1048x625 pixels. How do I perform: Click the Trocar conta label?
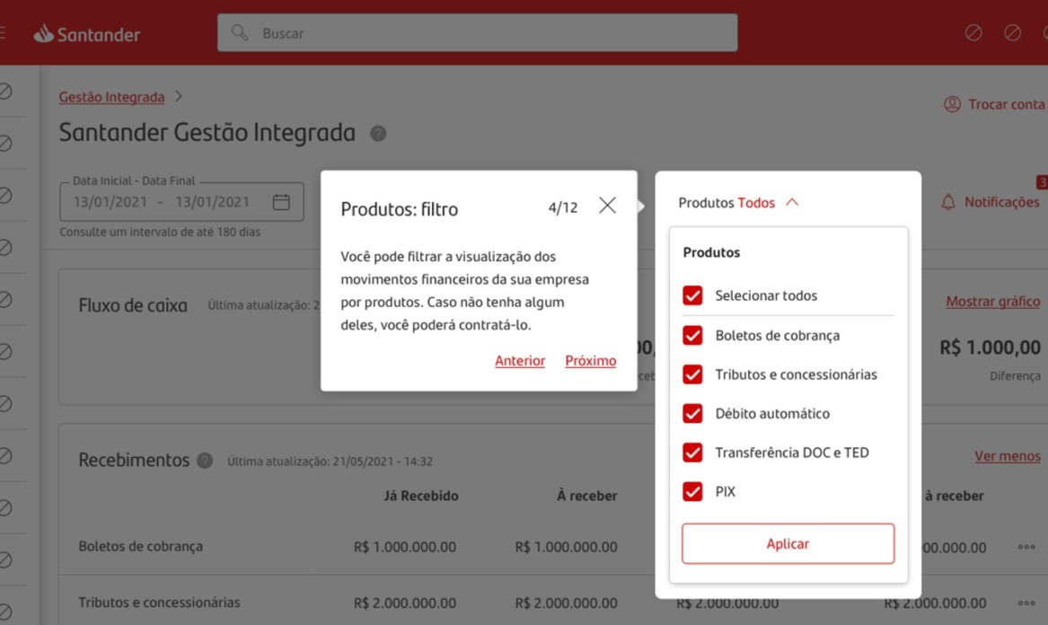pos(1007,104)
